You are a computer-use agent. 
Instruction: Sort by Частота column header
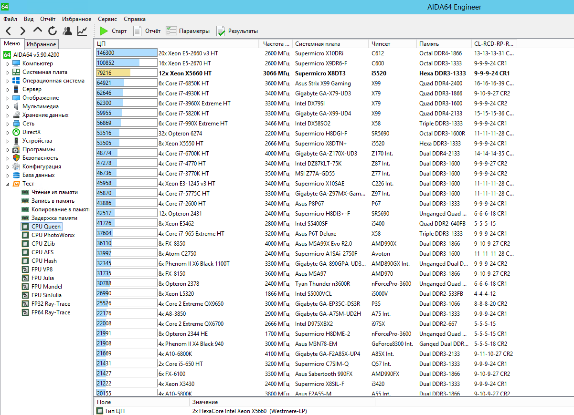pyautogui.click(x=276, y=43)
